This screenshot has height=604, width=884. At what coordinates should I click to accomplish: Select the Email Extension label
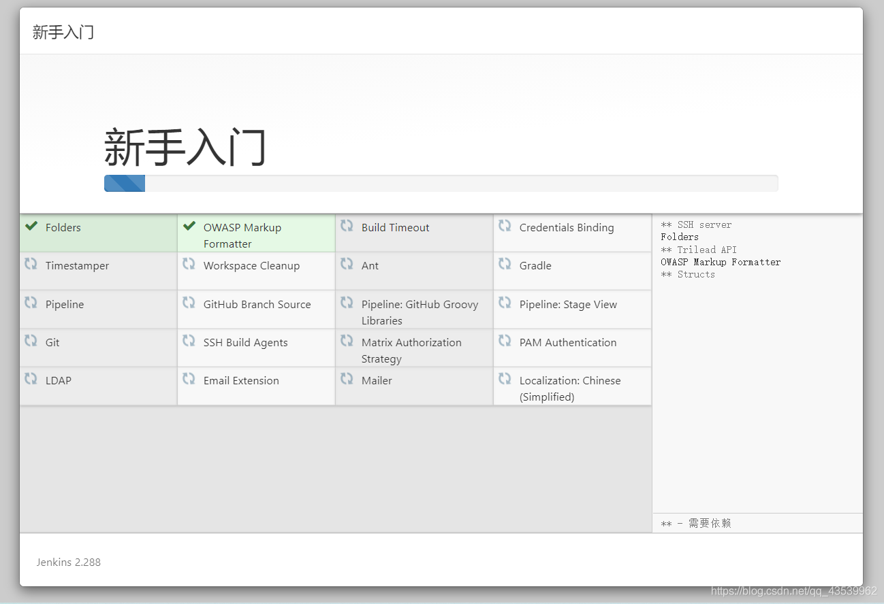coord(241,381)
